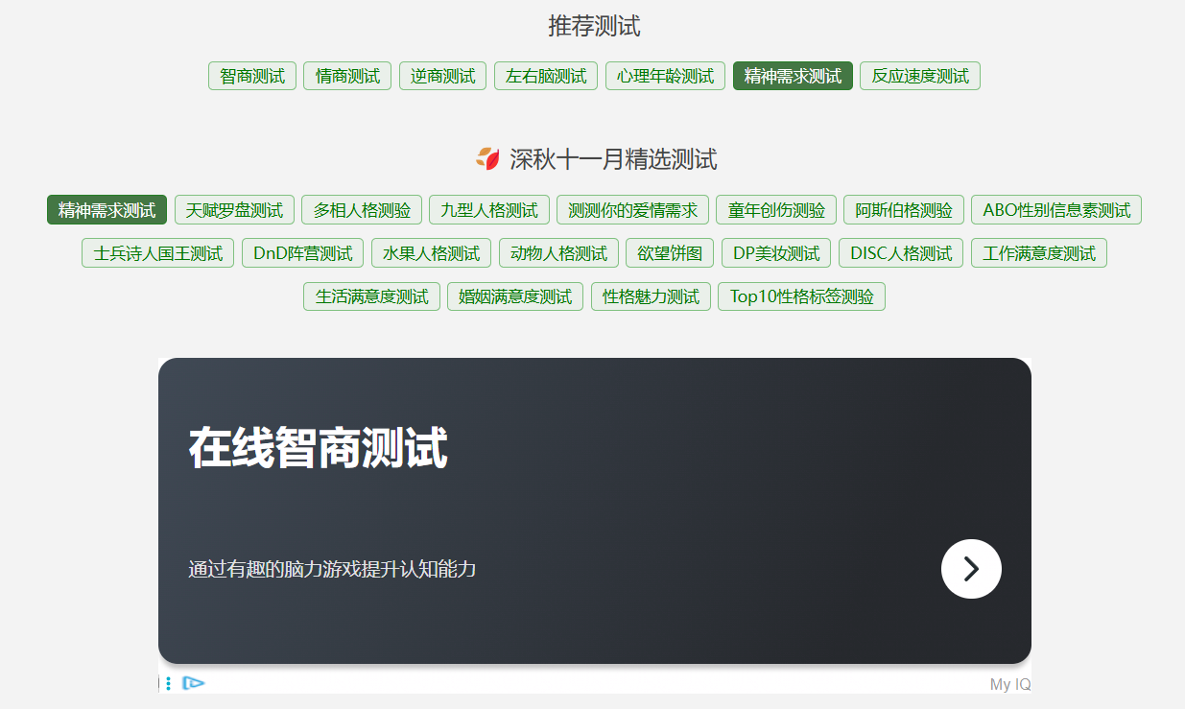Click the round arrow button on the ad banner

coord(971,569)
